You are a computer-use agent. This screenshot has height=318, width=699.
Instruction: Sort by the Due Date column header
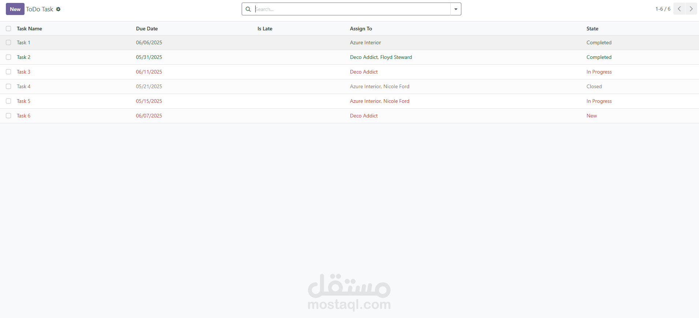pyautogui.click(x=147, y=29)
